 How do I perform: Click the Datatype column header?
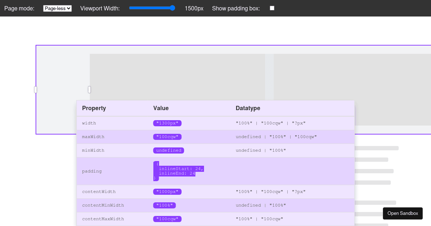coord(248,108)
